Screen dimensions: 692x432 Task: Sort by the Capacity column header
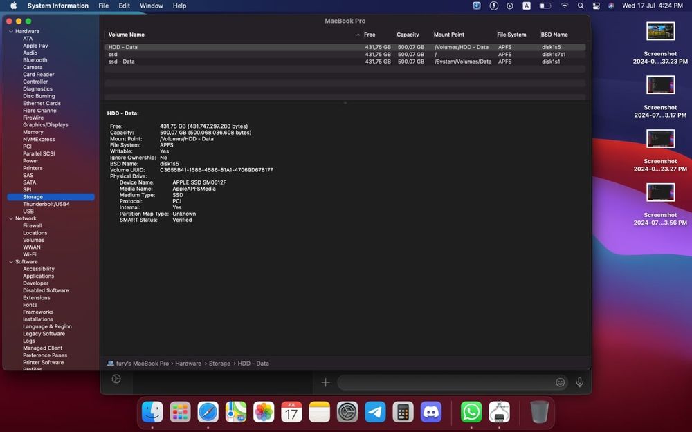click(x=408, y=35)
